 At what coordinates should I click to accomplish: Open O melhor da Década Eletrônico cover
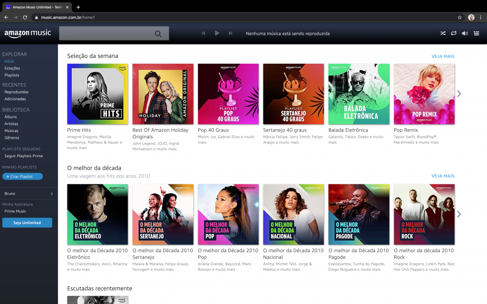tap(97, 214)
